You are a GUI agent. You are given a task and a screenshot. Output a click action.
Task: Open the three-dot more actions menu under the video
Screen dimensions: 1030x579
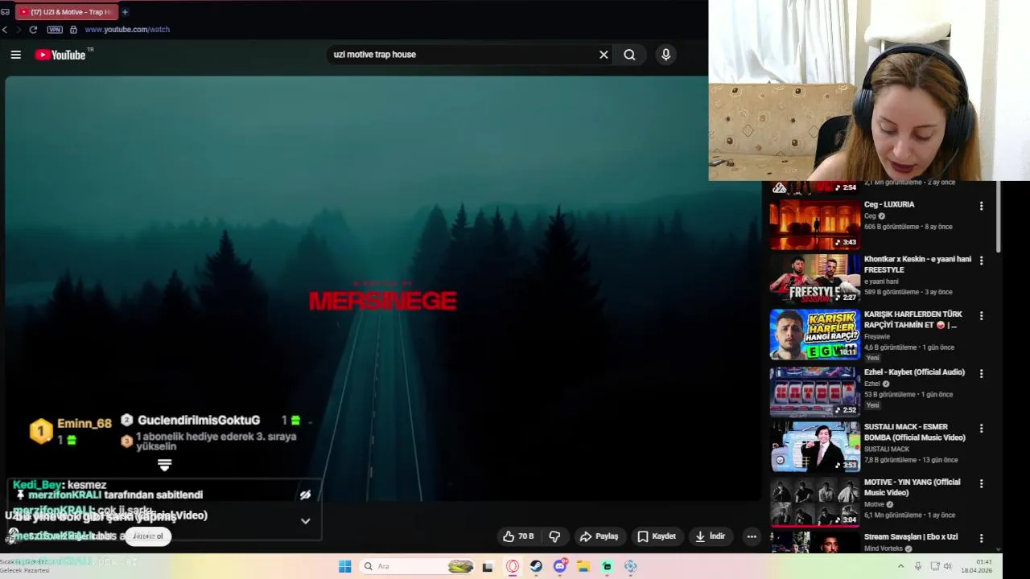[751, 536]
